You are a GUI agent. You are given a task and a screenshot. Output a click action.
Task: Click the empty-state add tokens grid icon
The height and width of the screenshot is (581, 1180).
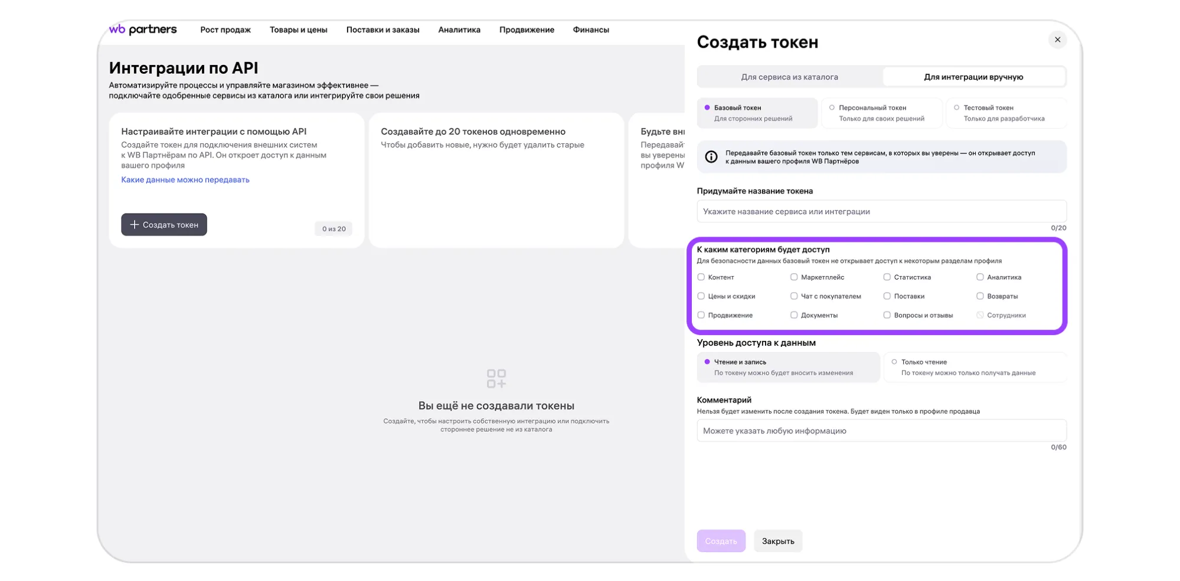pyautogui.click(x=496, y=379)
